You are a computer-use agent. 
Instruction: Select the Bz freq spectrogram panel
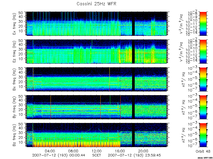[x=97, y=135]
